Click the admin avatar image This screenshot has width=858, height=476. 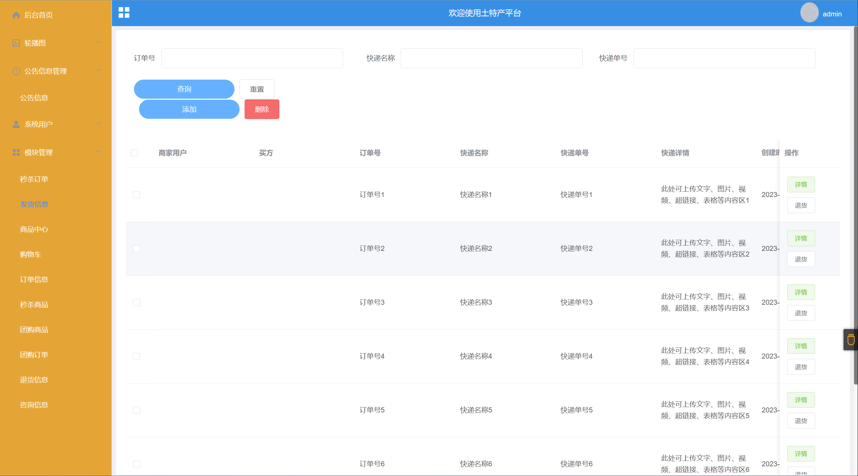(809, 13)
